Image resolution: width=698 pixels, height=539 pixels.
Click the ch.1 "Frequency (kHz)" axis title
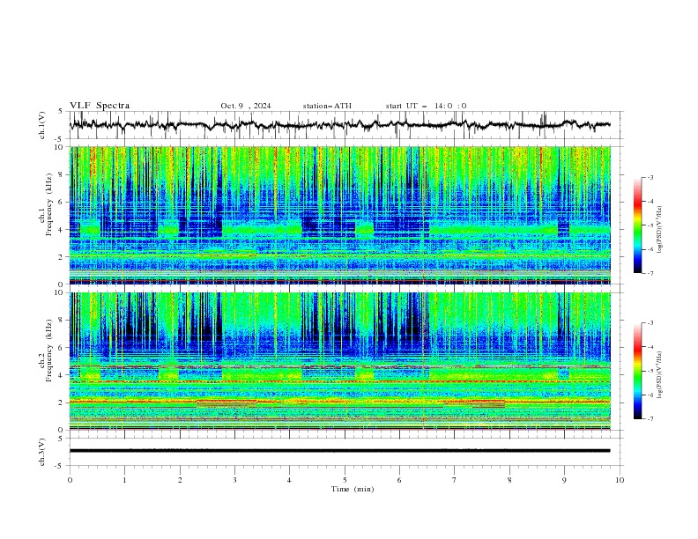(x=49, y=205)
